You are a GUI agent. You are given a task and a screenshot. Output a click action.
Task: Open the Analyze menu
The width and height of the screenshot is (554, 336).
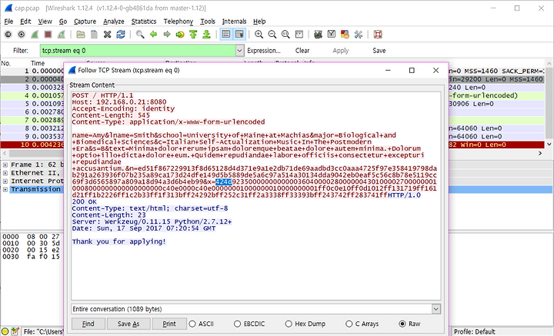pos(113,22)
